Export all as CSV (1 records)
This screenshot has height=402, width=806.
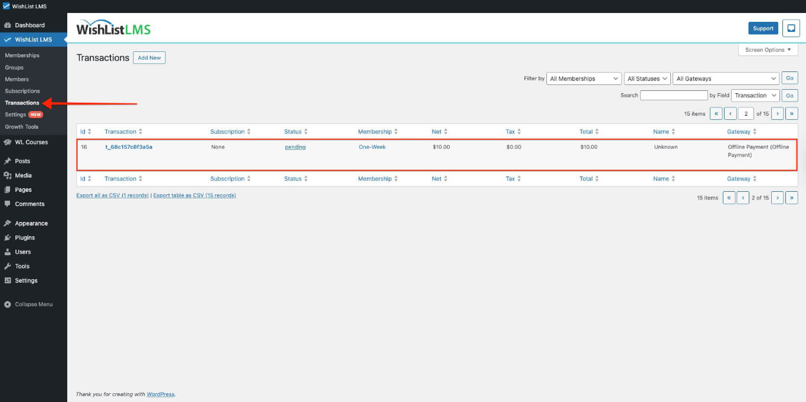(x=112, y=195)
